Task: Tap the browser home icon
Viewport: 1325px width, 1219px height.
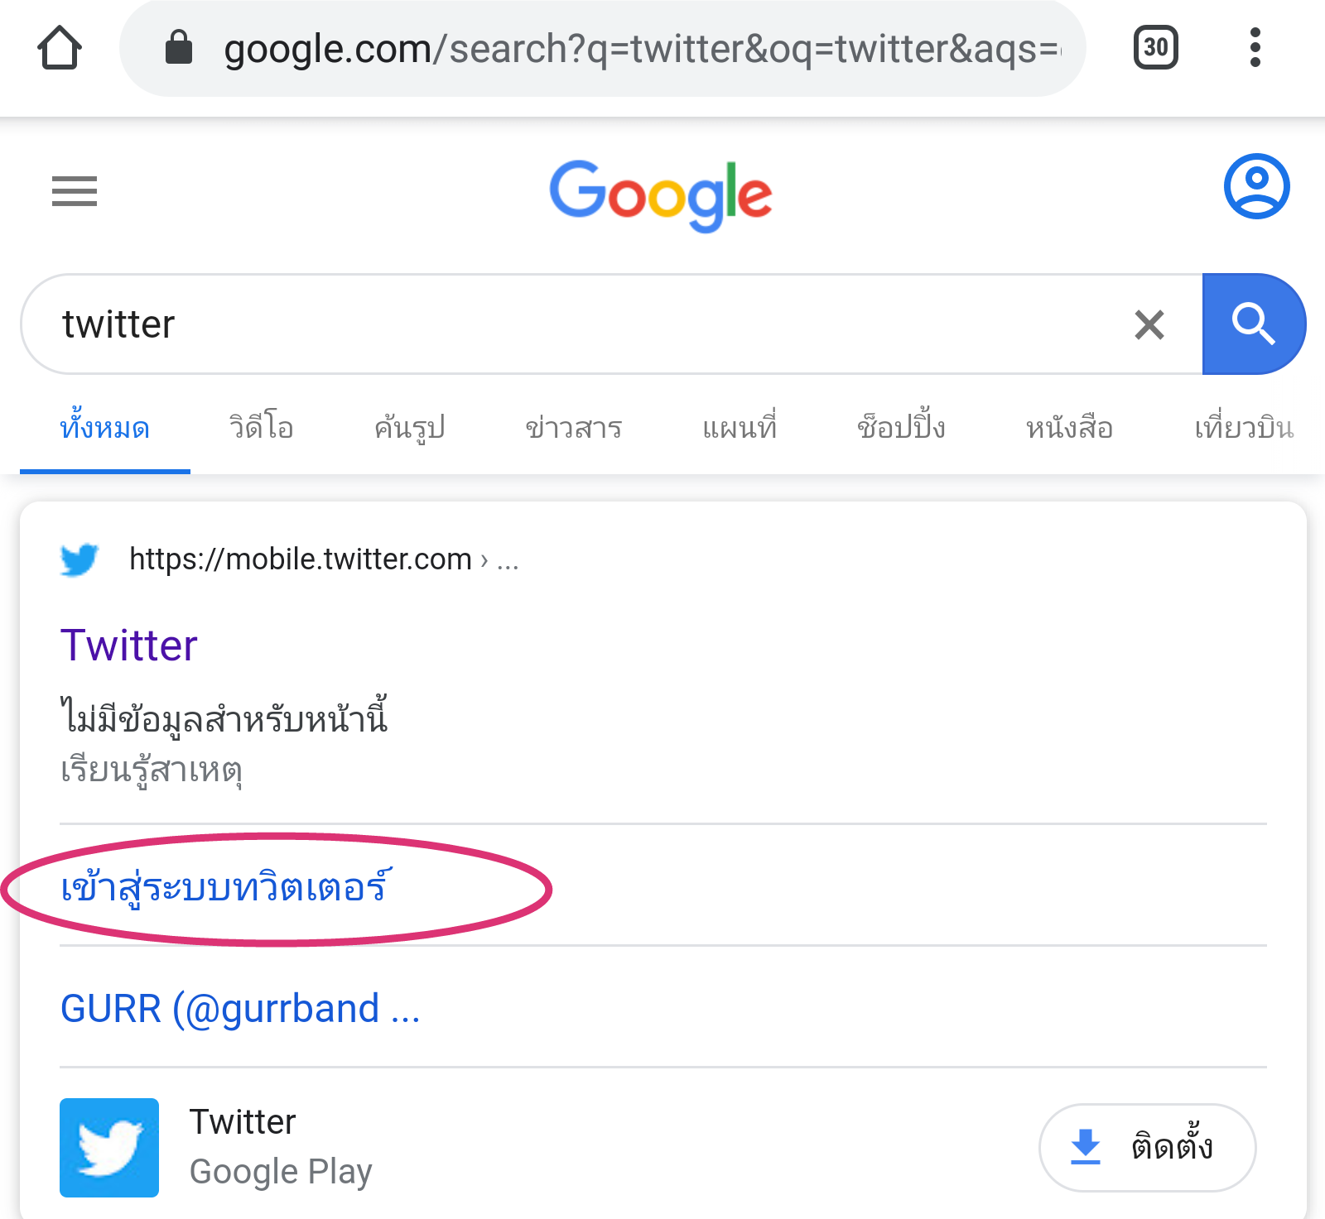Action: (x=60, y=47)
